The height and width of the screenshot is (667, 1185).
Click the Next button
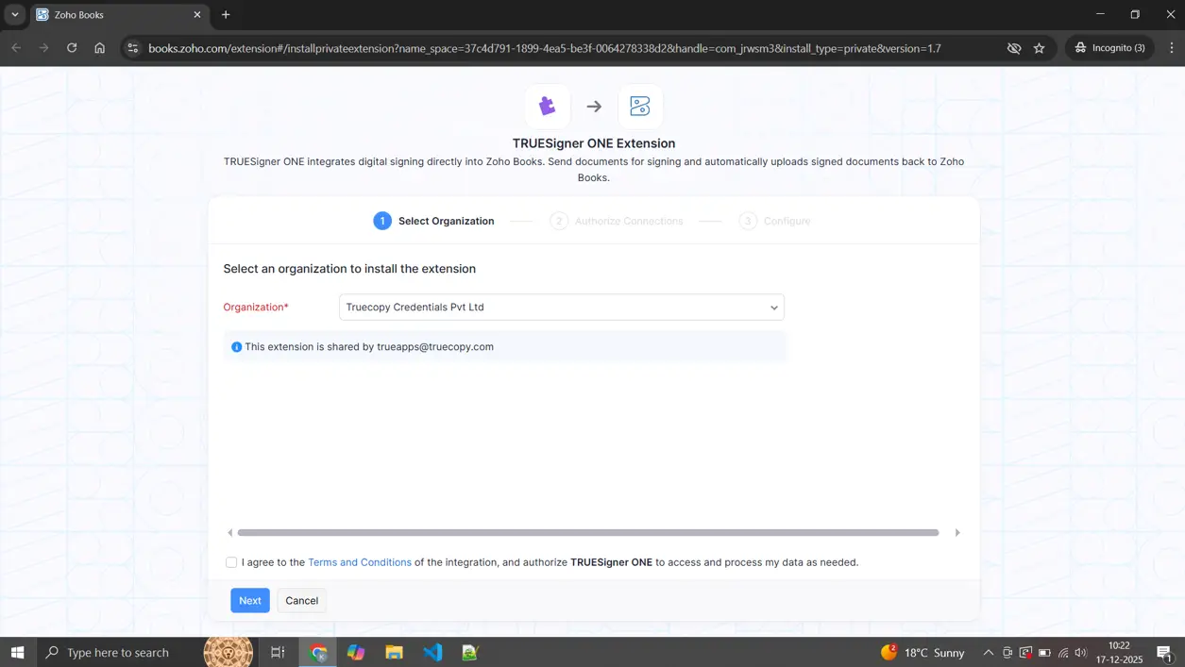250,601
